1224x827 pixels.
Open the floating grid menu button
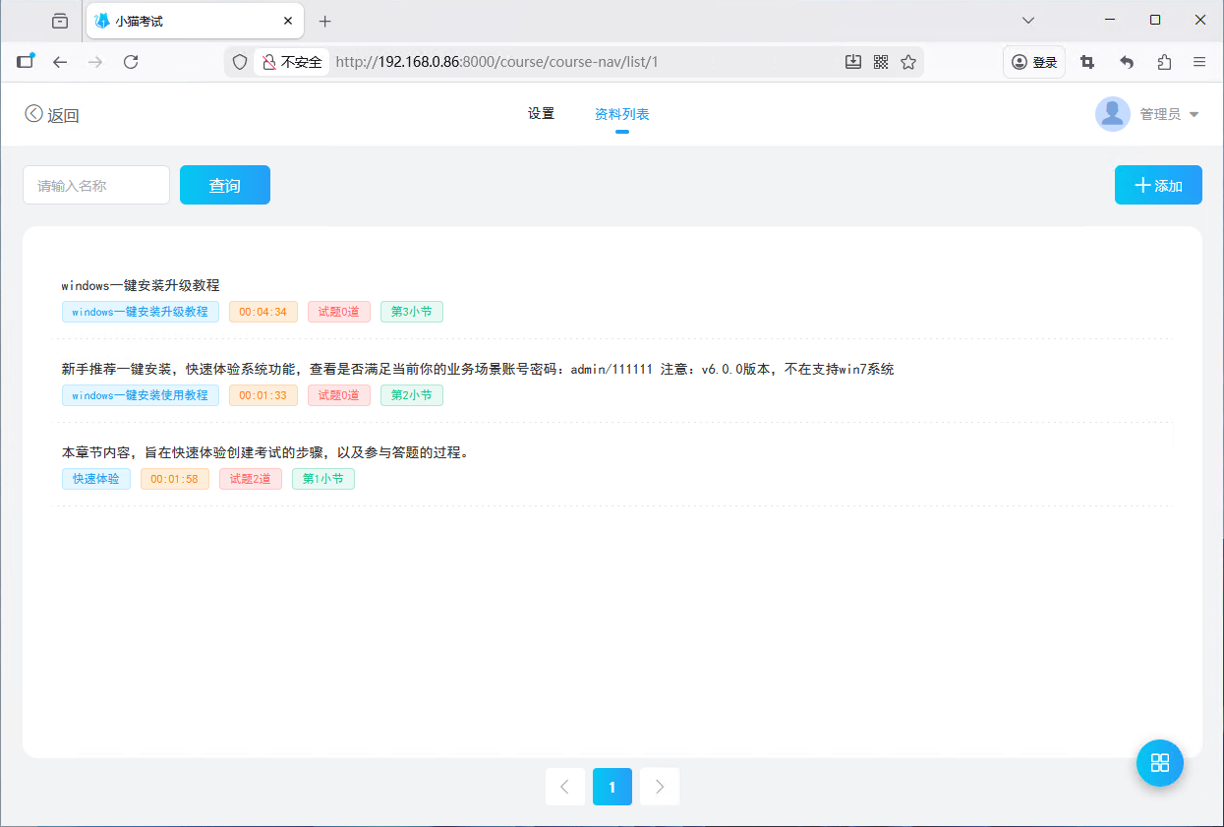(1160, 763)
